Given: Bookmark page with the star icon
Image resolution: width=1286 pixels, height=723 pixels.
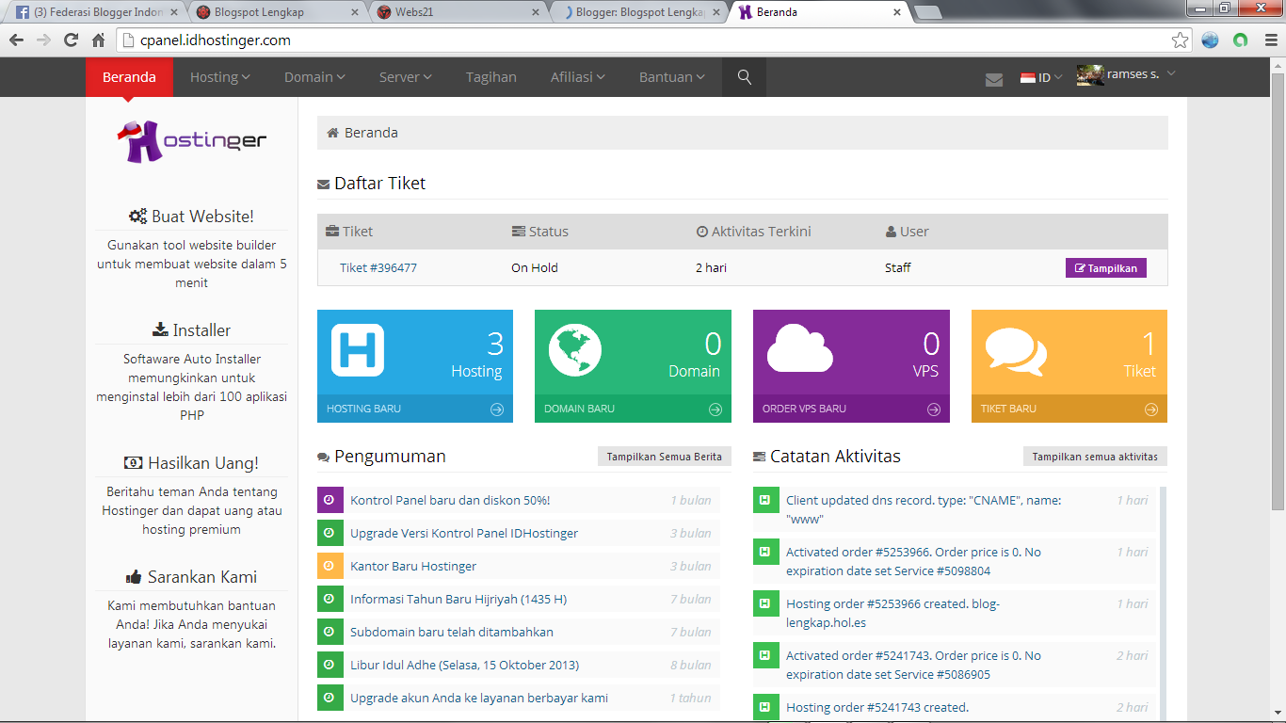Looking at the screenshot, I should click(x=1180, y=40).
